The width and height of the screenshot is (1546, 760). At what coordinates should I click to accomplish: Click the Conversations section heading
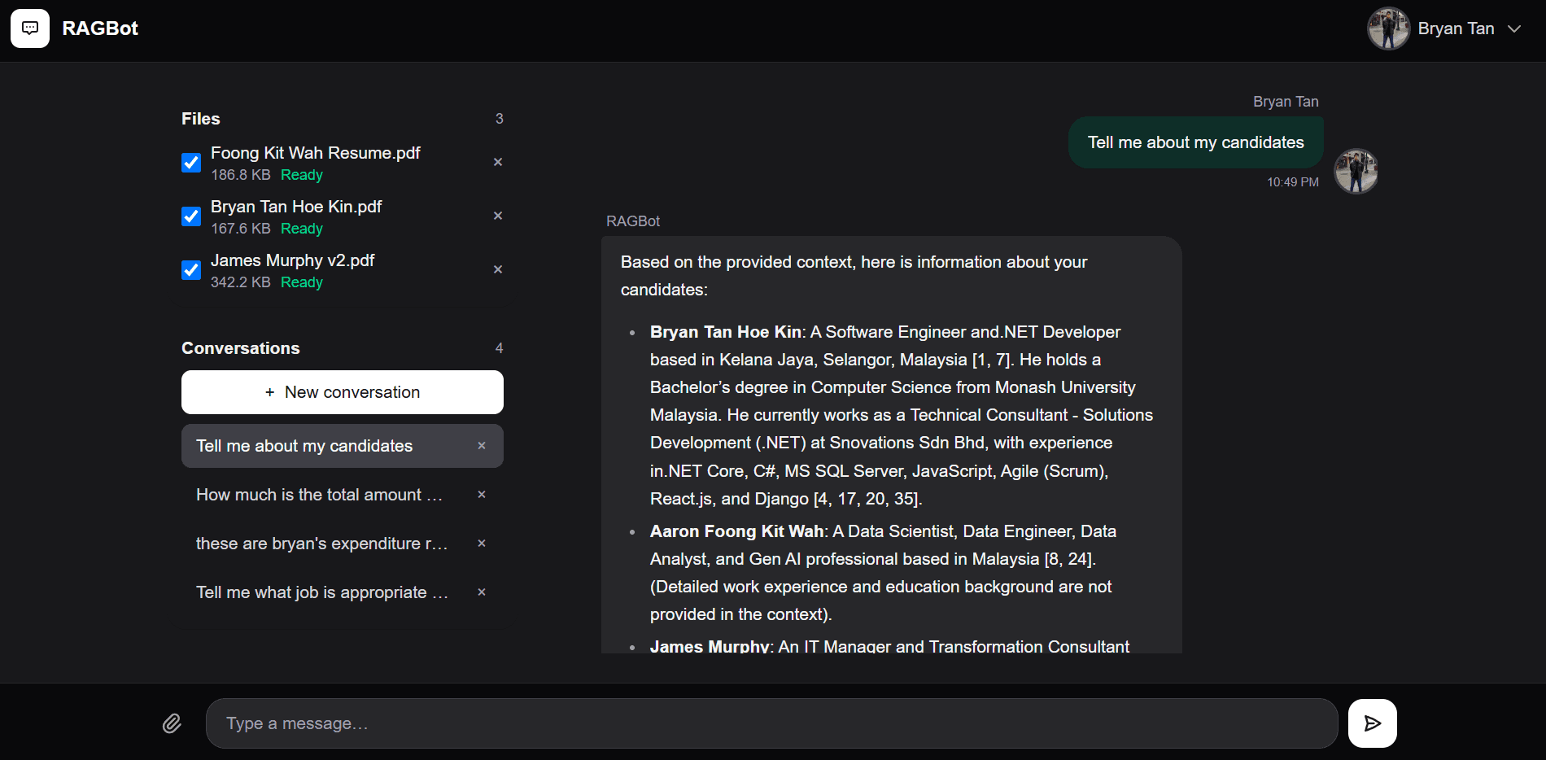(x=241, y=348)
